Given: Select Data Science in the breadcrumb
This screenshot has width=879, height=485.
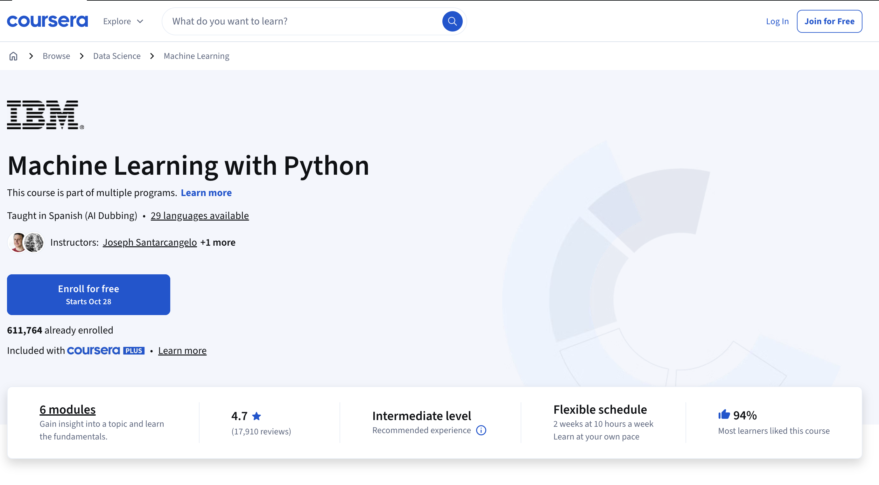Looking at the screenshot, I should (117, 56).
